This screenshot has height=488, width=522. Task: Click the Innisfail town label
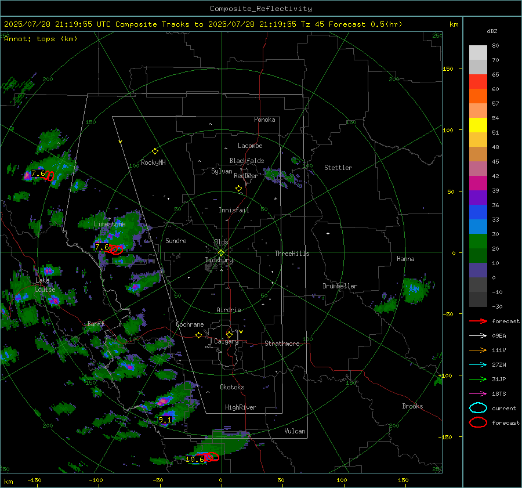(x=234, y=210)
